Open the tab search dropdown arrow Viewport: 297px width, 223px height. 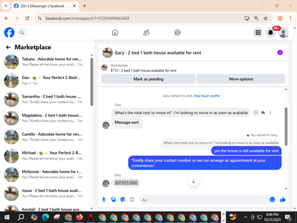(6, 6)
